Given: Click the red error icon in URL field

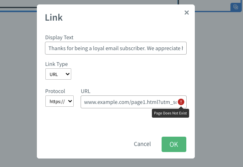Looking at the screenshot, I should (x=181, y=102).
